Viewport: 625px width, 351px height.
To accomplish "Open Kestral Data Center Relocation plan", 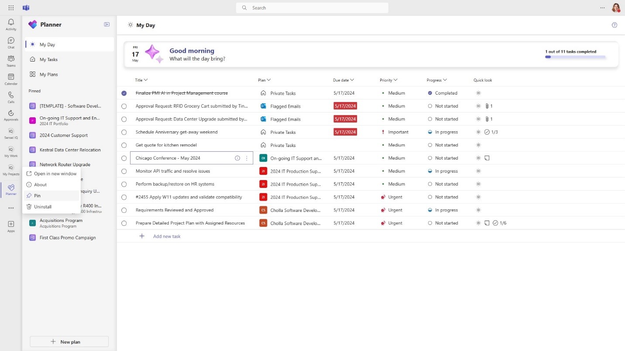I will 70,150.
